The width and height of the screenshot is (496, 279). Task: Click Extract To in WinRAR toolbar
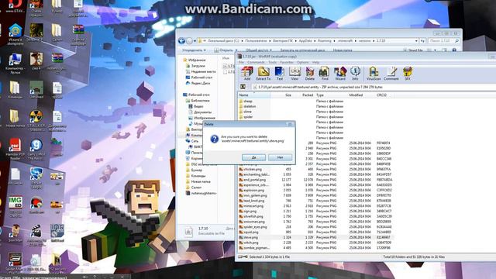pos(263,74)
